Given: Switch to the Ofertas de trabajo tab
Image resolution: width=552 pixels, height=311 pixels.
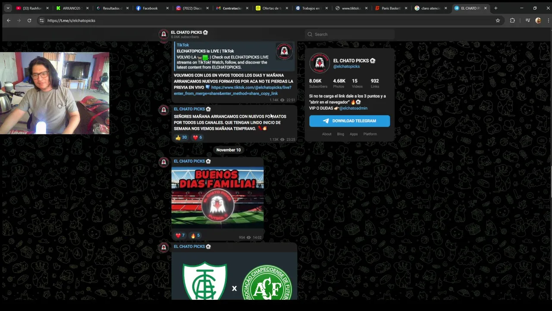Looking at the screenshot, I should (x=272, y=8).
